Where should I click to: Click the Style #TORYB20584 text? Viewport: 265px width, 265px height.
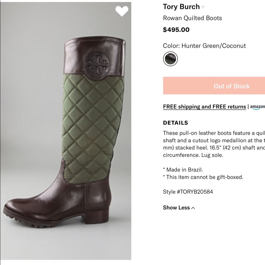tap(188, 192)
